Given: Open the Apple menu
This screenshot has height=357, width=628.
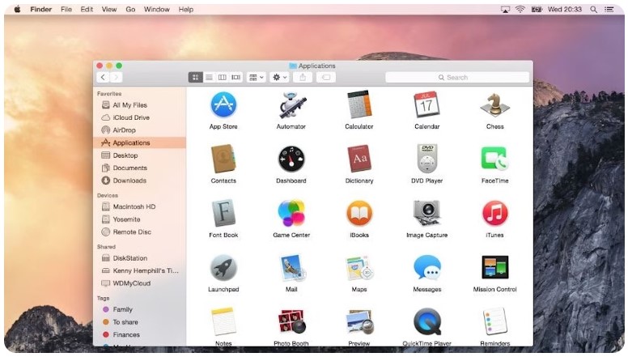Looking at the screenshot, I should pyautogui.click(x=17, y=9).
